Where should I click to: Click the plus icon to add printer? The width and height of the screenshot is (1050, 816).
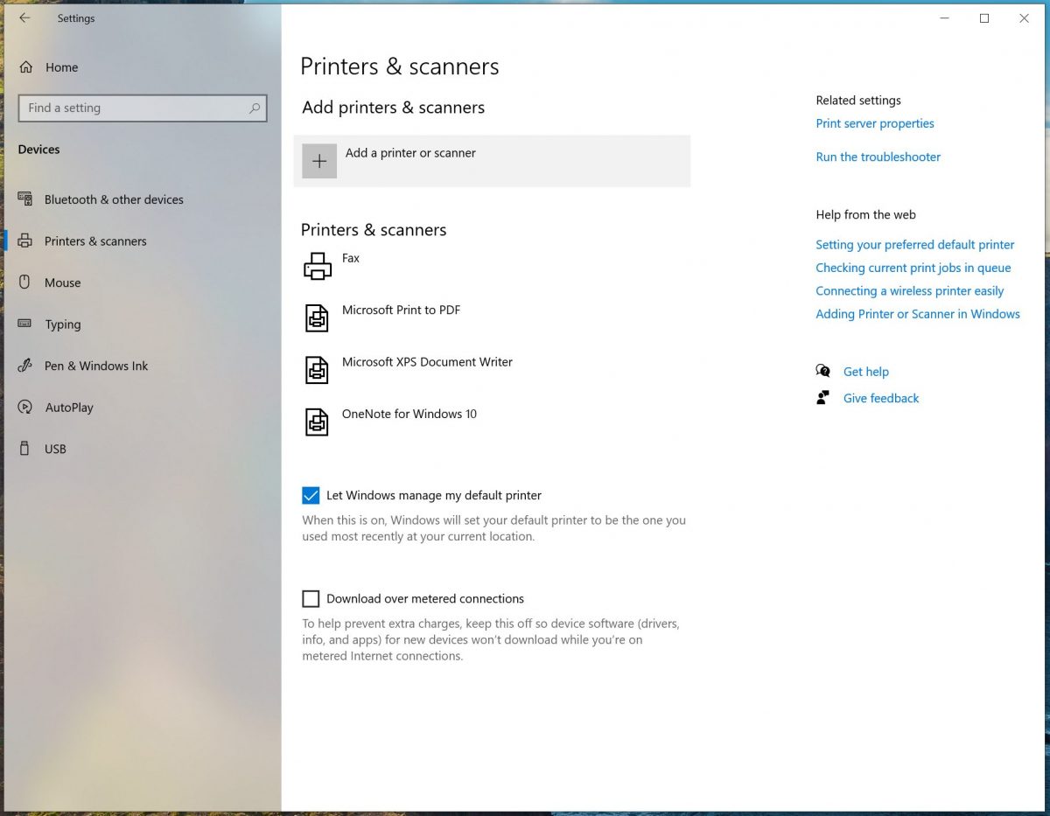click(319, 161)
